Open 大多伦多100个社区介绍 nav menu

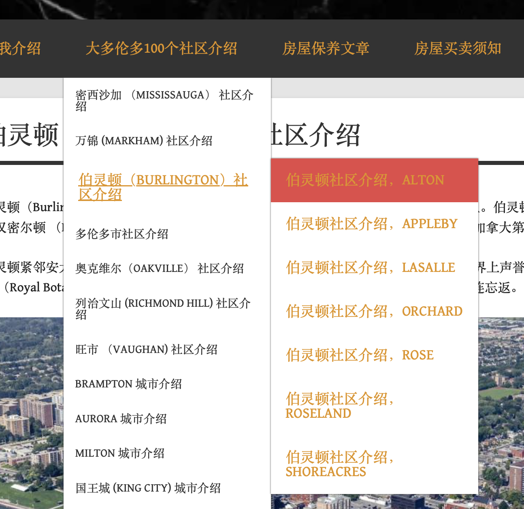[161, 49]
